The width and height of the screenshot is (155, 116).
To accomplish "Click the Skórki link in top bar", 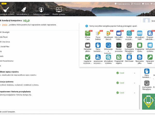I will coord(147,4).
